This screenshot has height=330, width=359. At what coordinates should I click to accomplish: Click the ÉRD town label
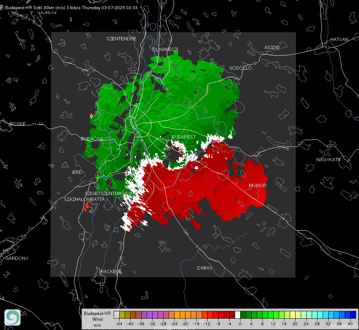(x=77, y=172)
